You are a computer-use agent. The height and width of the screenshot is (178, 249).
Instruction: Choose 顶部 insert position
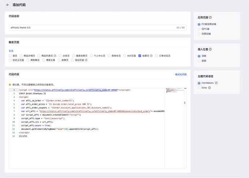click(x=199, y=56)
